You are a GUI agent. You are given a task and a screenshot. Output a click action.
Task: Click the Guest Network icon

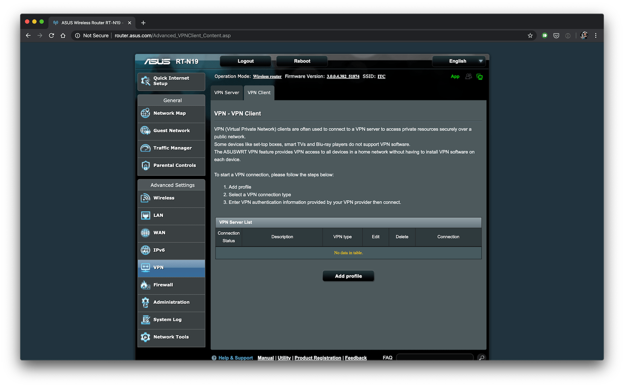146,130
